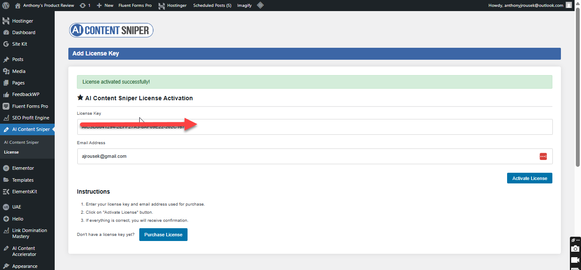Click the "License Key" field label
This screenshot has width=581, height=270.
click(89, 113)
